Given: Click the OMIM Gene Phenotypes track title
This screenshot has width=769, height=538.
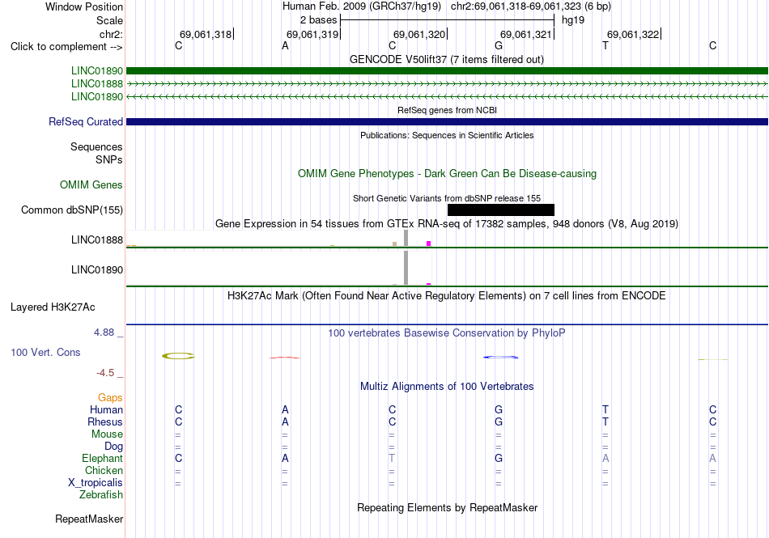Looking at the screenshot, I should pyautogui.click(x=447, y=173).
